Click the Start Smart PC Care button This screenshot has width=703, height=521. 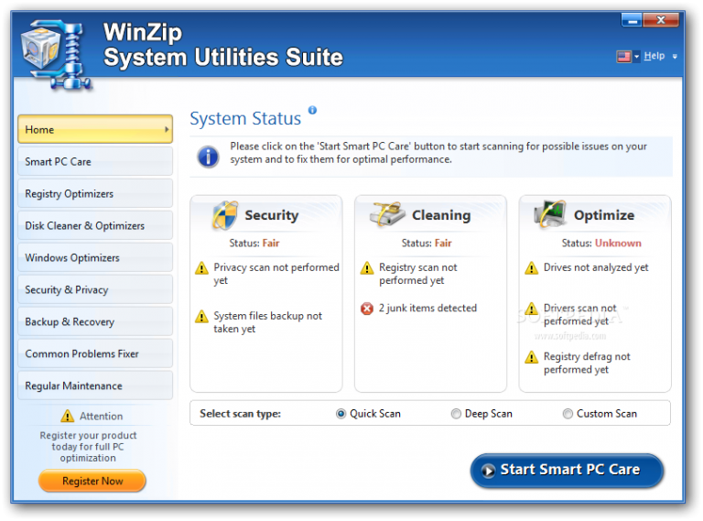click(567, 470)
